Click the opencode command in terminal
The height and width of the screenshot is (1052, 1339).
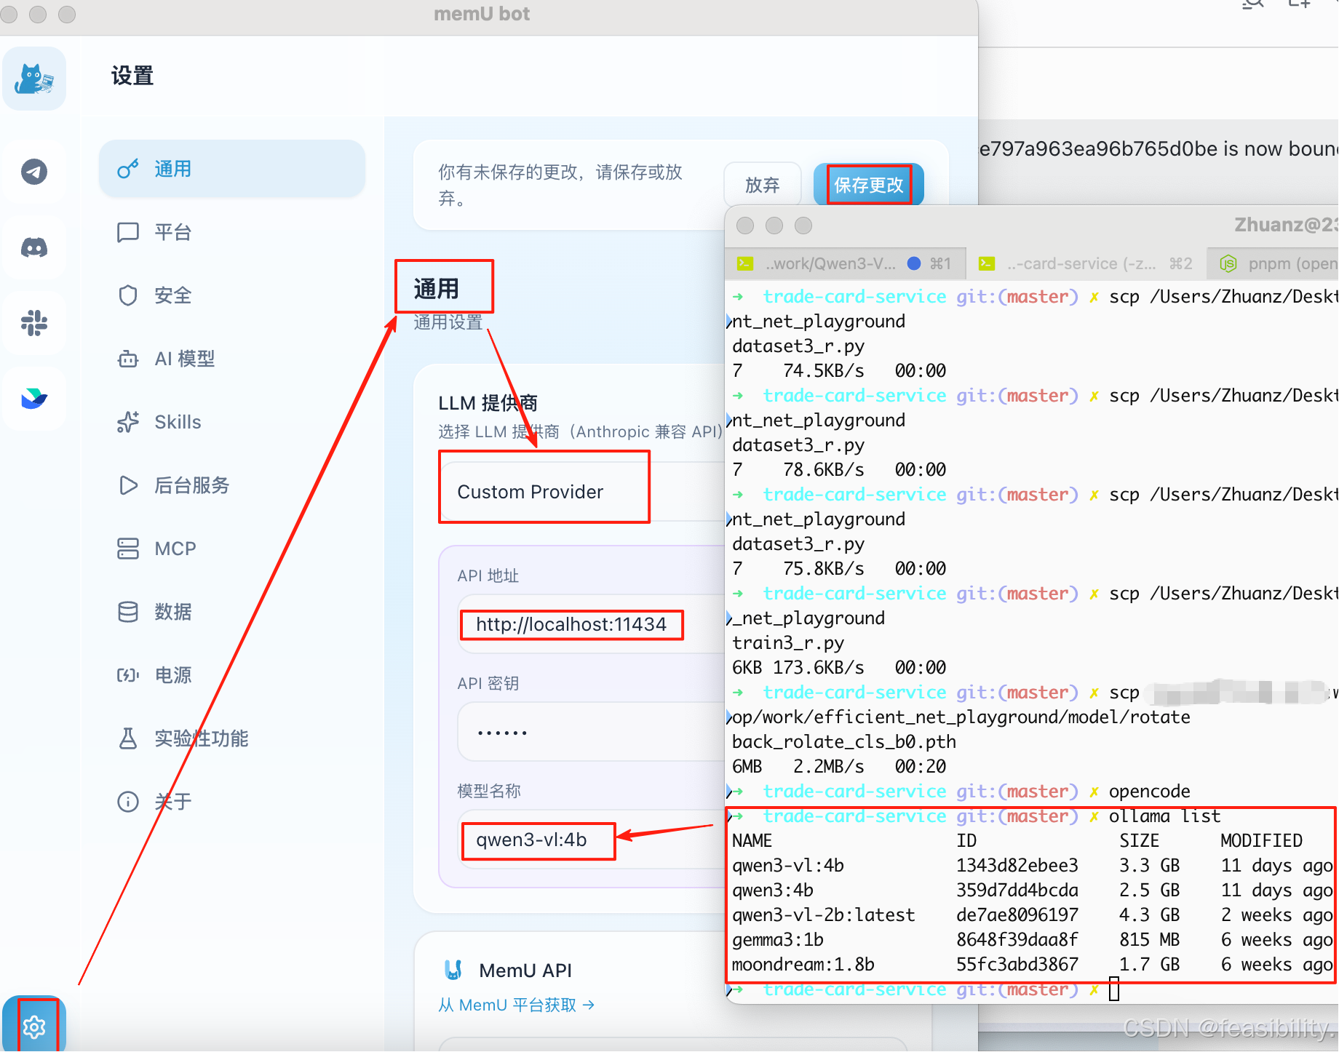[1149, 792]
